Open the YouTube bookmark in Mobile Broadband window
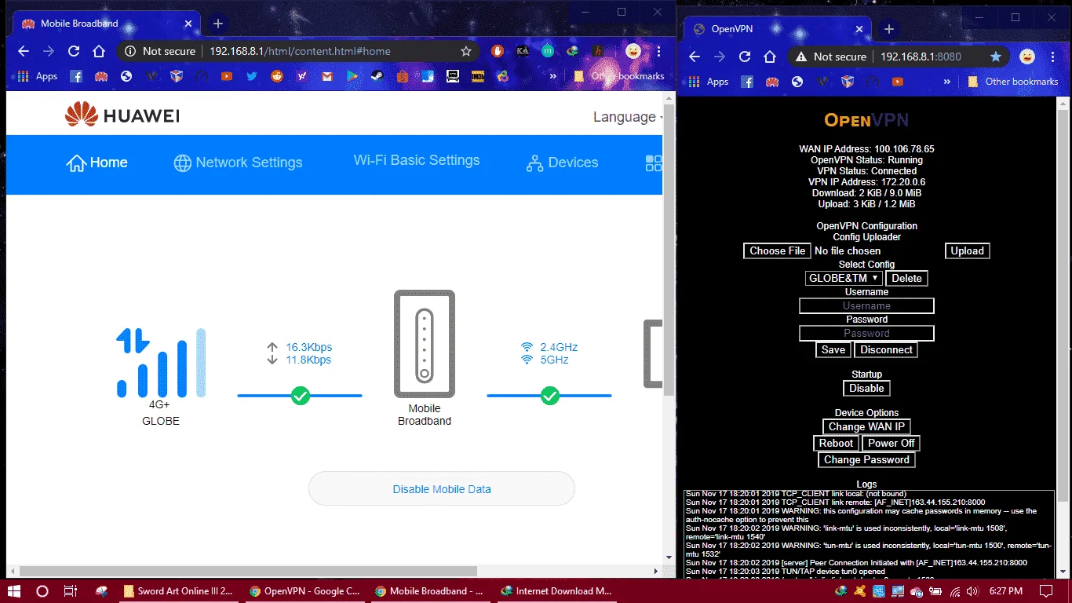The image size is (1072, 603). click(x=227, y=76)
